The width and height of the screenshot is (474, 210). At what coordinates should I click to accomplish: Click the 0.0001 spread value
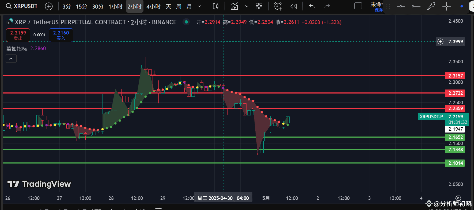click(x=39, y=35)
